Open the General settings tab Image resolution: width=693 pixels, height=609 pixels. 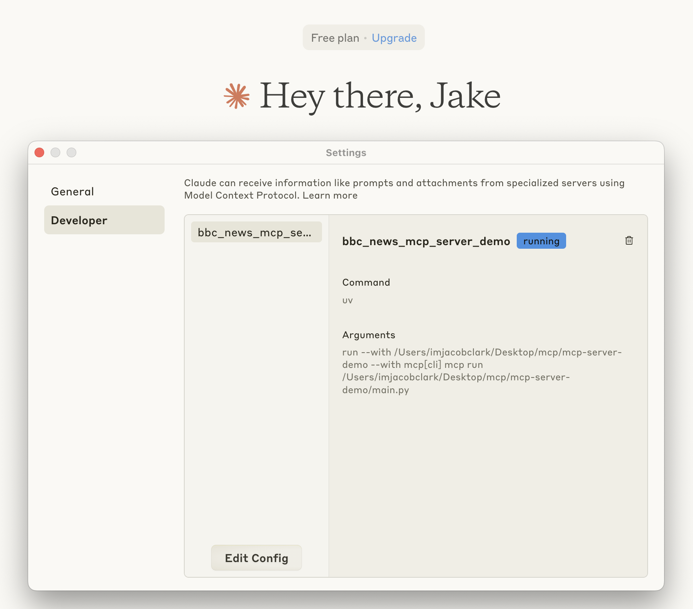click(72, 192)
